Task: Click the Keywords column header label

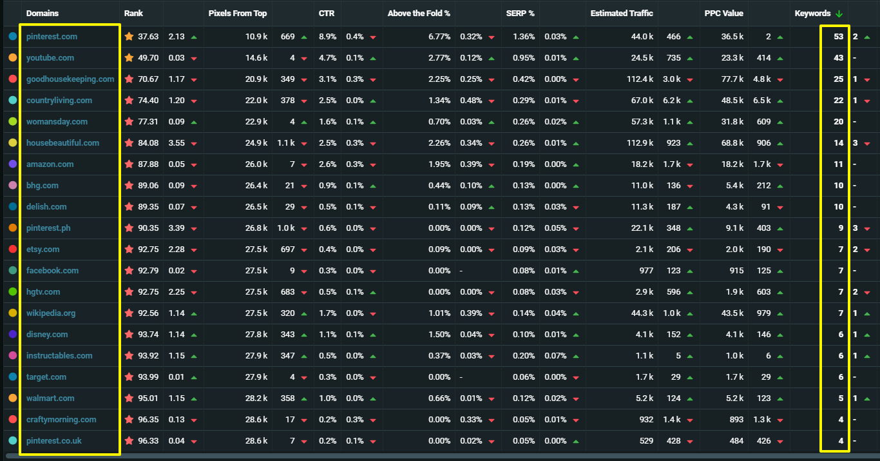Action: click(813, 14)
